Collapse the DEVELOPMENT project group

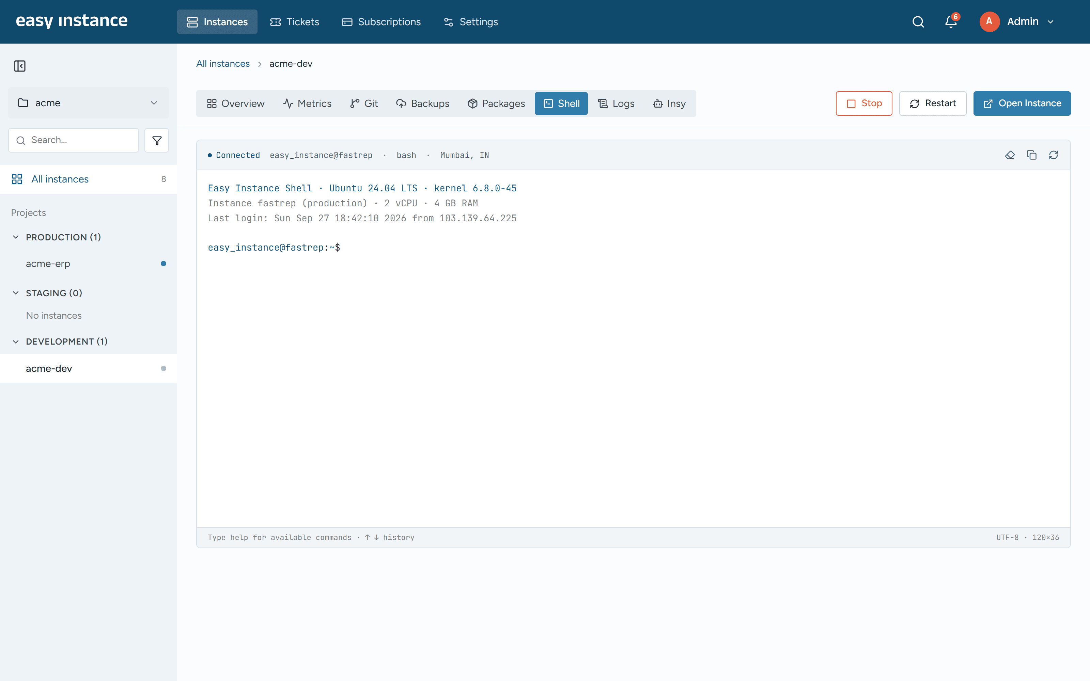(16, 342)
